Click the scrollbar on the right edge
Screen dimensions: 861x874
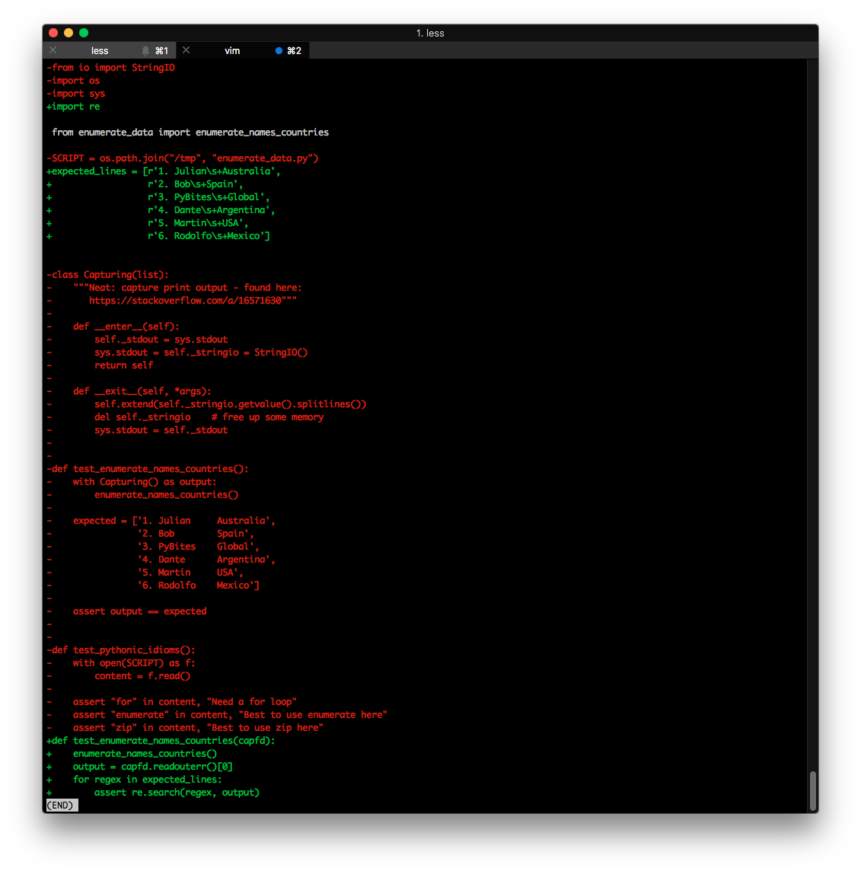(813, 792)
